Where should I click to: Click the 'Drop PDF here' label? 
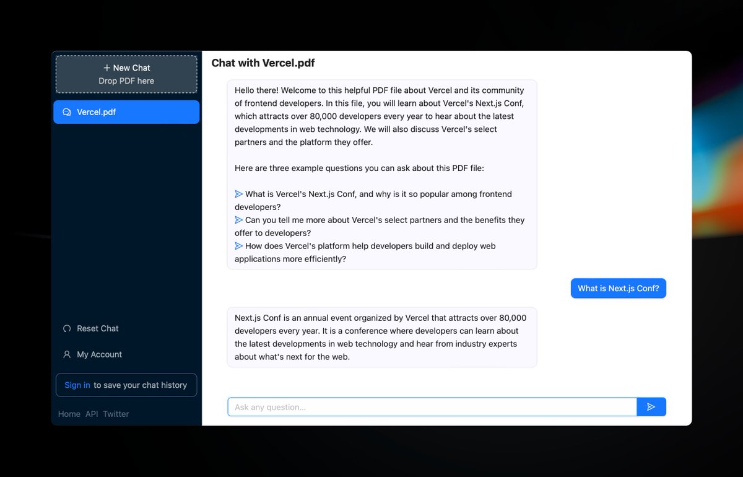(x=126, y=81)
